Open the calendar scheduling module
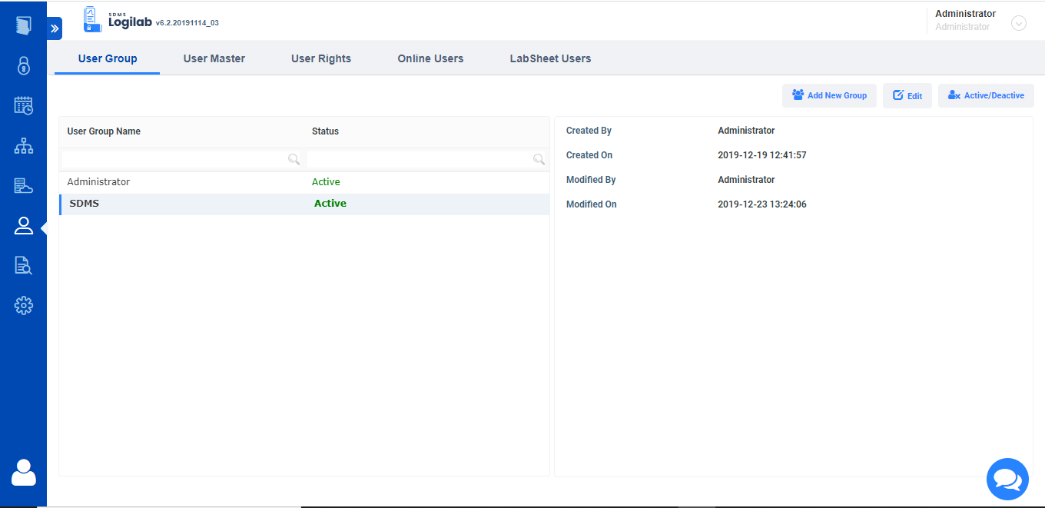This screenshot has width=1045, height=508. coord(23,105)
